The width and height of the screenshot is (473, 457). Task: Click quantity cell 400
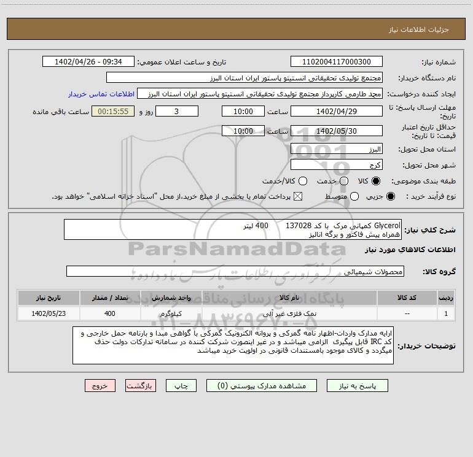tap(110, 313)
